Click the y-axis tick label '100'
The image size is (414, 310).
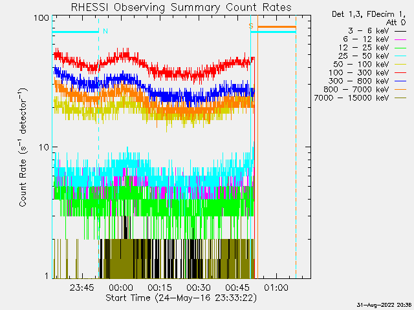[x=41, y=18]
